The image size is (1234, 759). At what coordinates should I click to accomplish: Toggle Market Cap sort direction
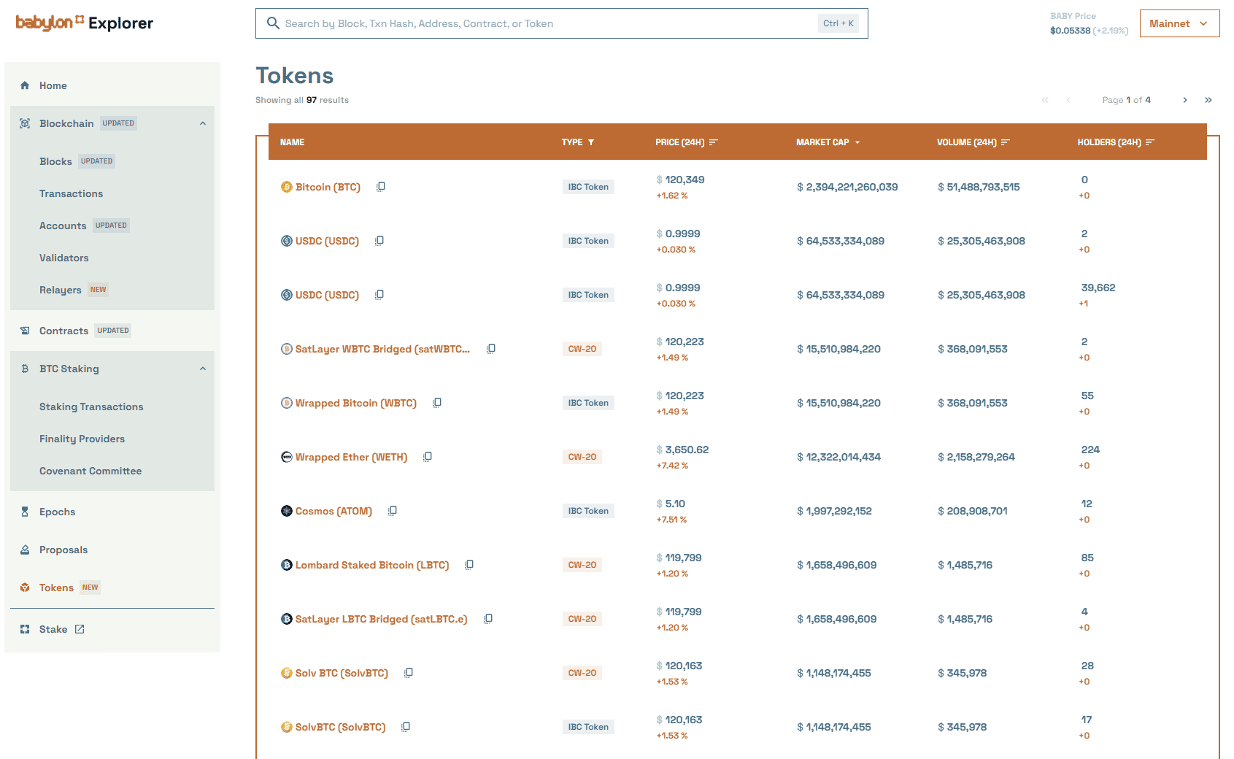pos(857,142)
